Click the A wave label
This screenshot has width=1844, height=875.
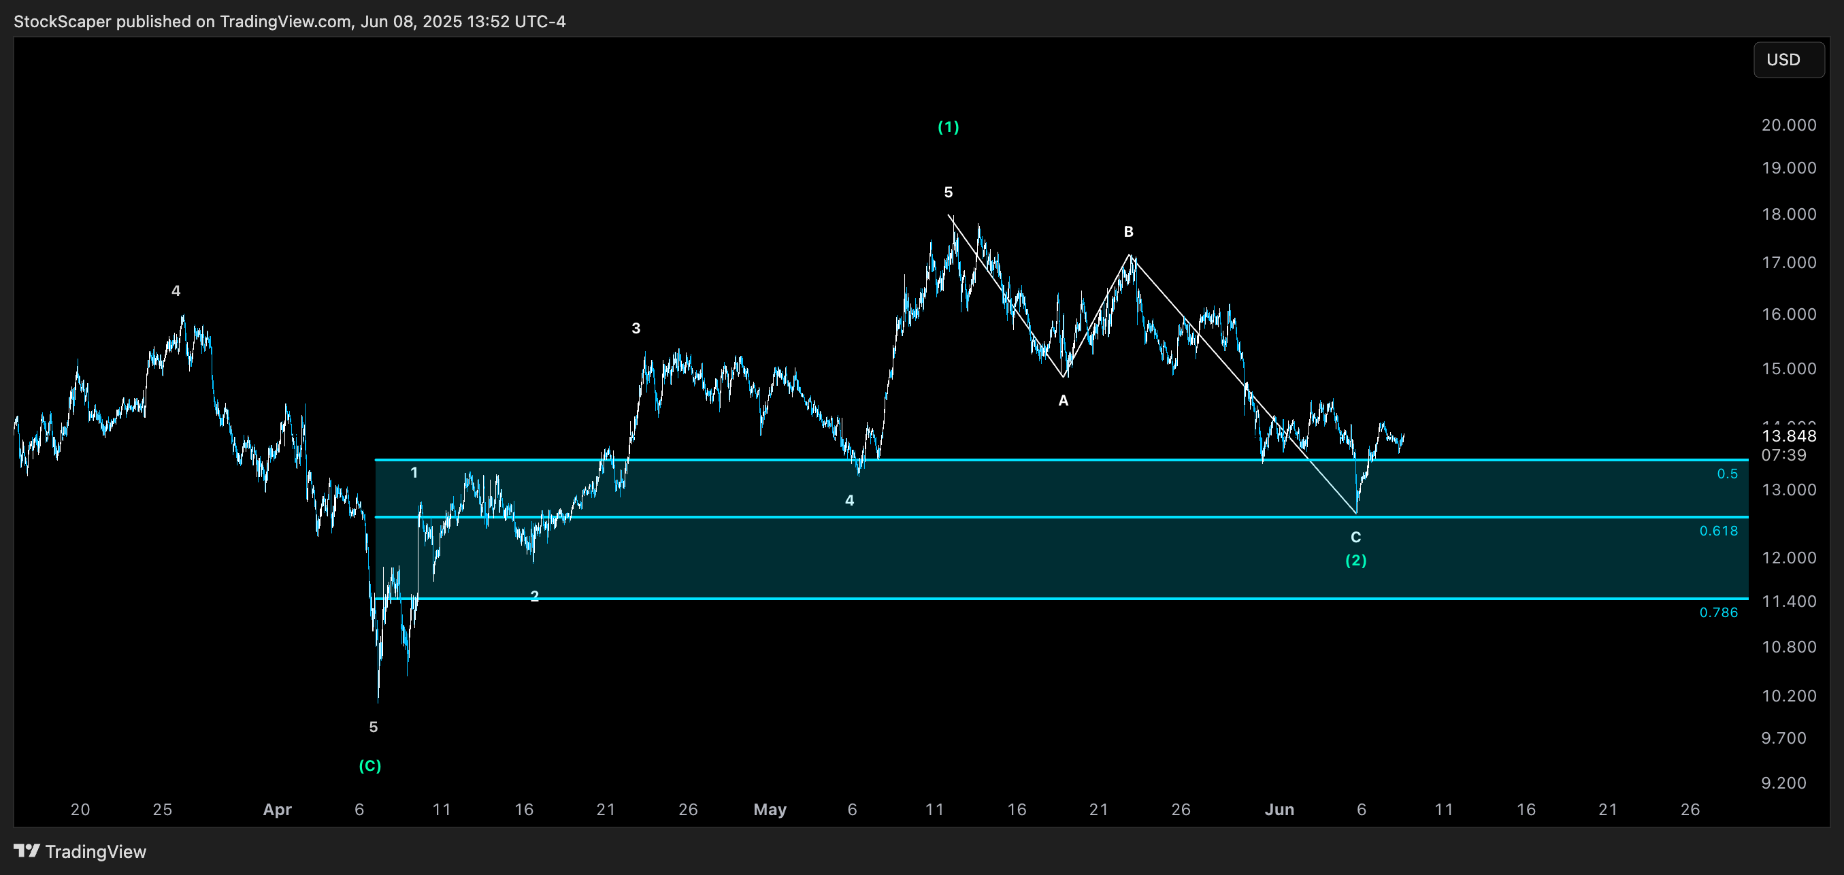(1063, 401)
